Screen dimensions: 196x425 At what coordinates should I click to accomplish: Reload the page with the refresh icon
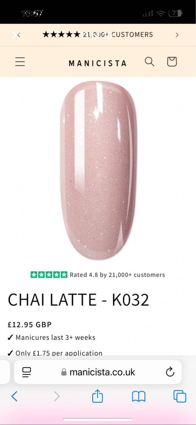pyautogui.click(x=170, y=372)
